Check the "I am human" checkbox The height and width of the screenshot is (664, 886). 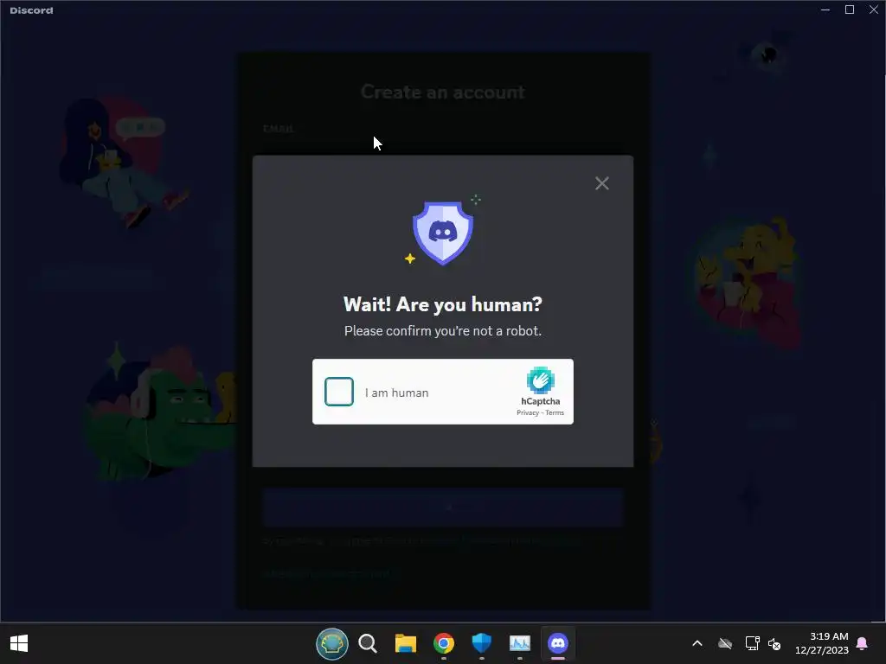click(x=339, y=392)
